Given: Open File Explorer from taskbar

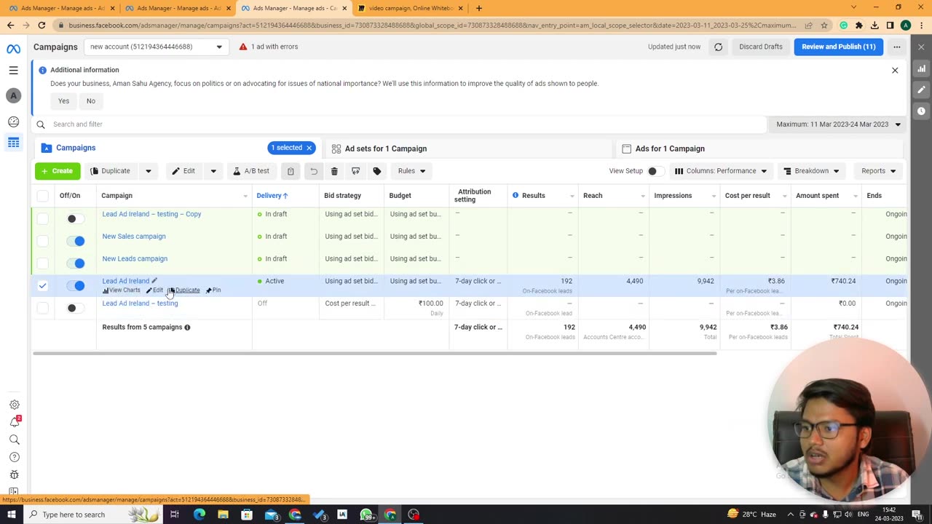Looking at the screenshot, I should (x=223, y=515).
